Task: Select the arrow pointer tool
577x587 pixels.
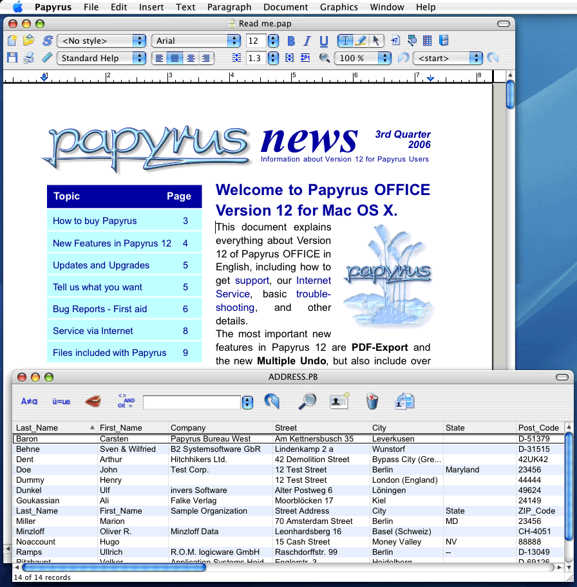Action: (x=376, y=41)
